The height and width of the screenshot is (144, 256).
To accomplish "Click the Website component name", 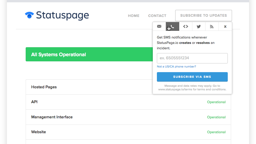I will tap(39, 132).
